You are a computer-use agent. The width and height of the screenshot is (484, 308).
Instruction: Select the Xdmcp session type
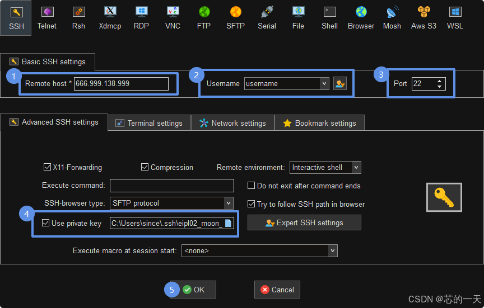(x=110, y=18)
